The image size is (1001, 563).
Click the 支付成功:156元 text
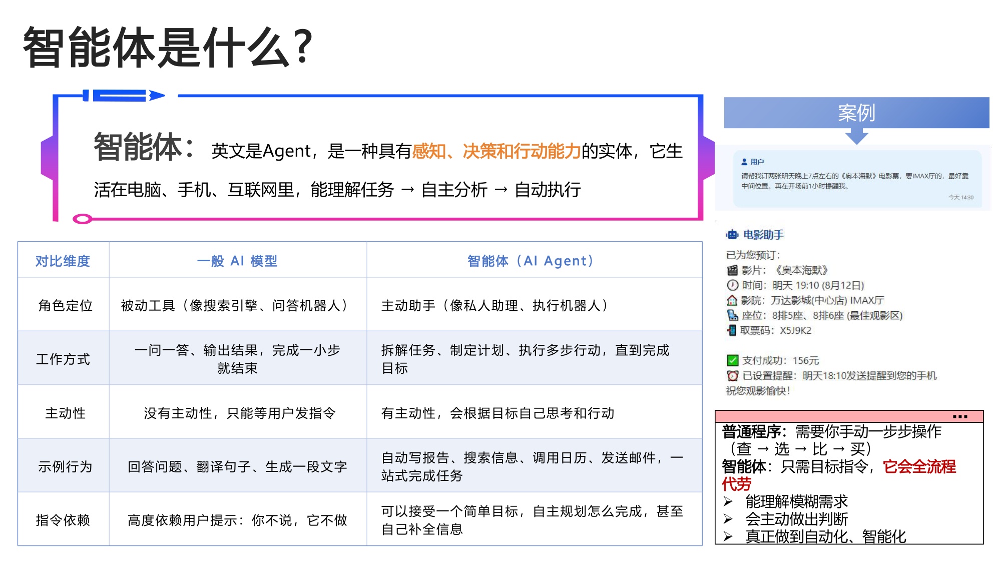click(x=780, y=360)
